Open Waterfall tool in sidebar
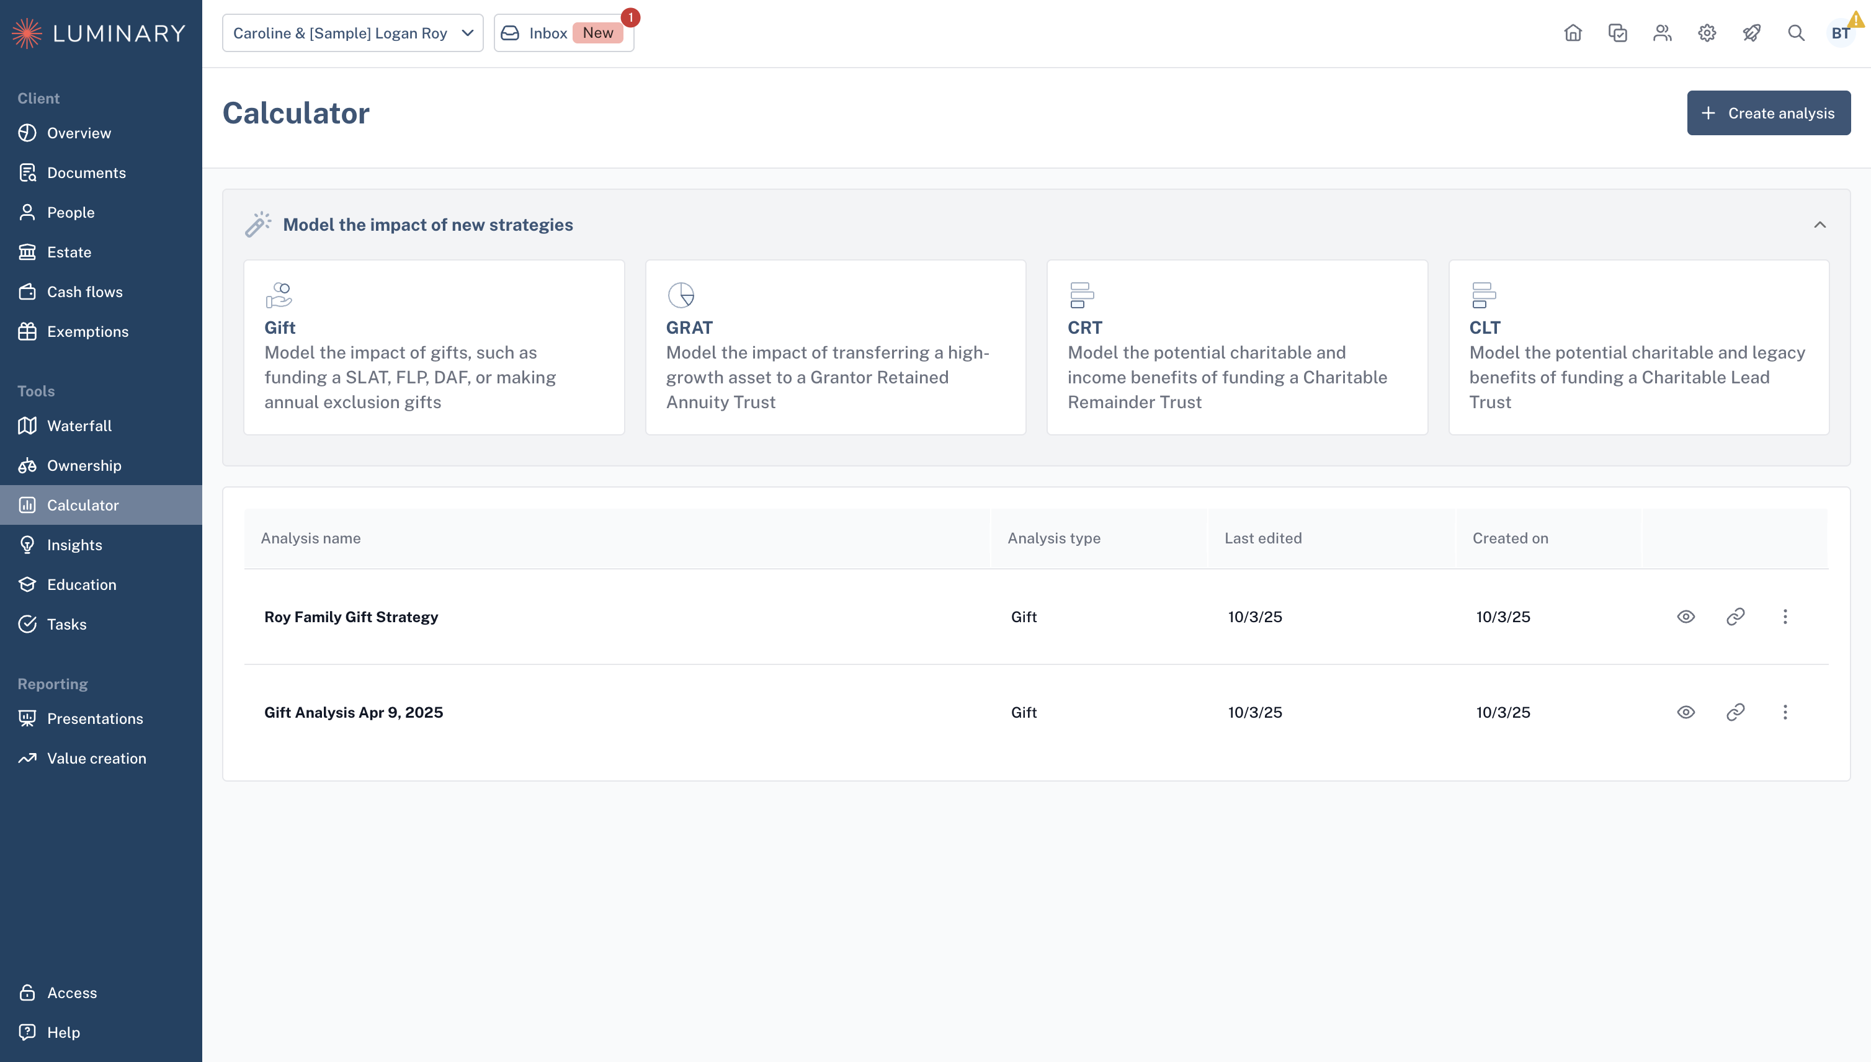Viewport: 1871px width, 1062px height. coord(100,426)
